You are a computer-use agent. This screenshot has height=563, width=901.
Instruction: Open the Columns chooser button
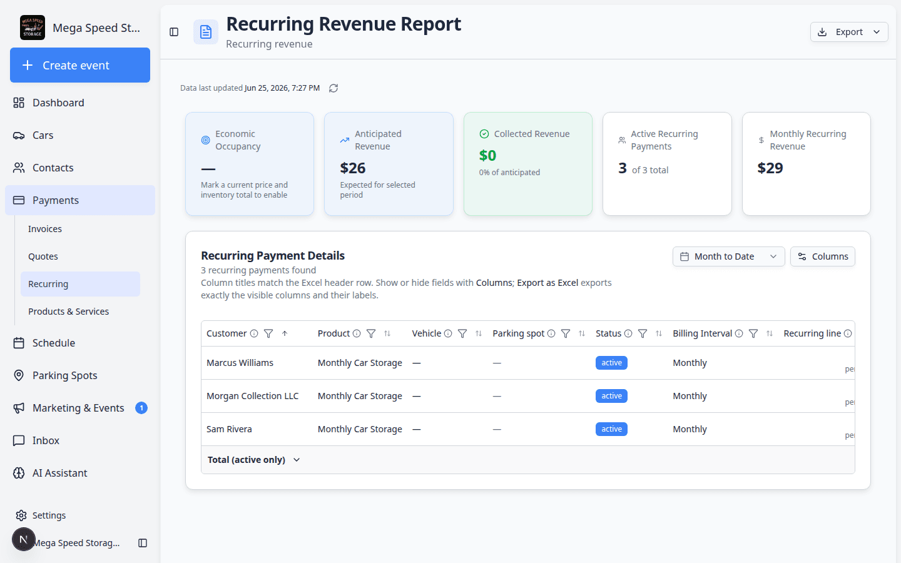[x=822, y=256]
